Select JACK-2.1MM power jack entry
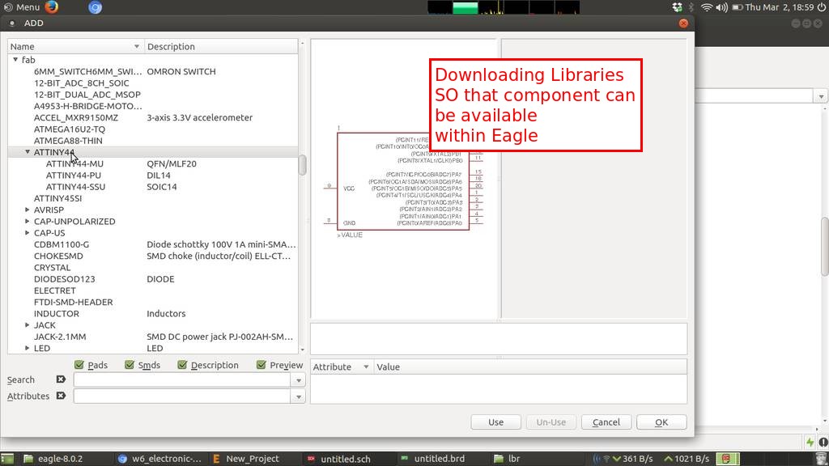 (x=153, y=337)
